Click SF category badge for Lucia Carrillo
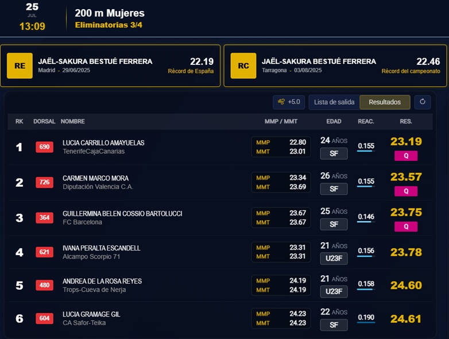 coord(334,153)
